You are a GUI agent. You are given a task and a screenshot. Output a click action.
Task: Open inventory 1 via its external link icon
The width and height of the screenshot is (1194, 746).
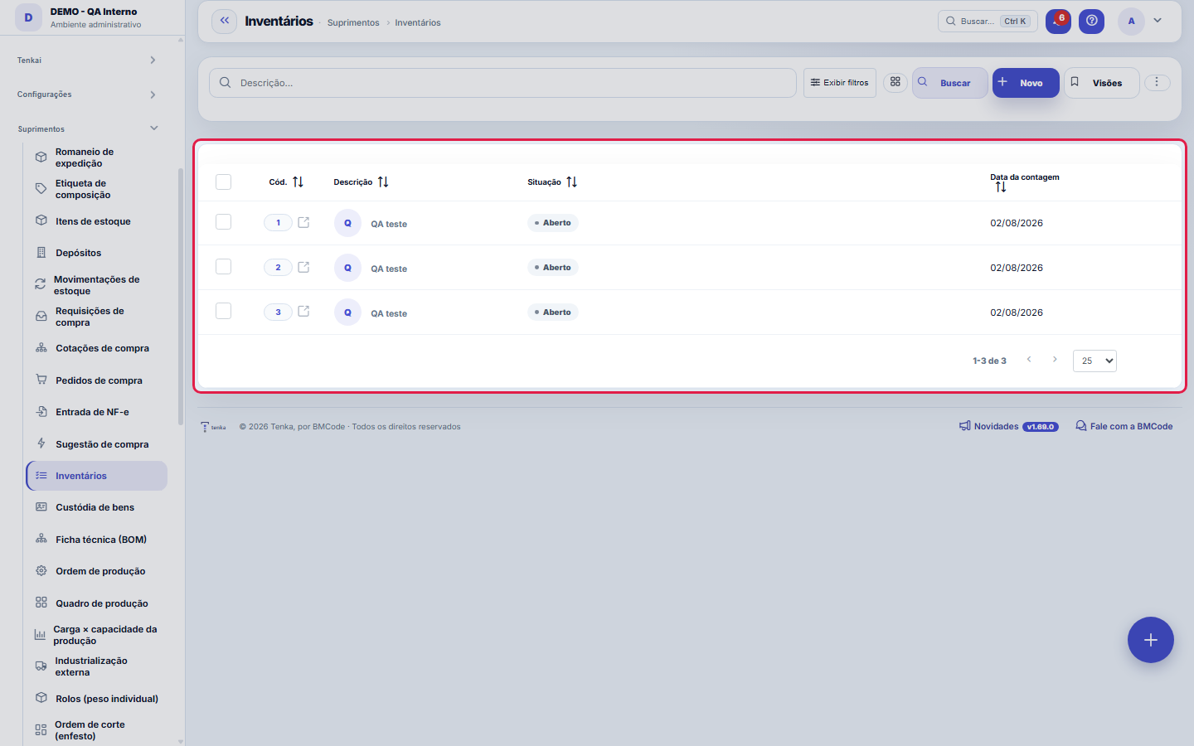303,222
